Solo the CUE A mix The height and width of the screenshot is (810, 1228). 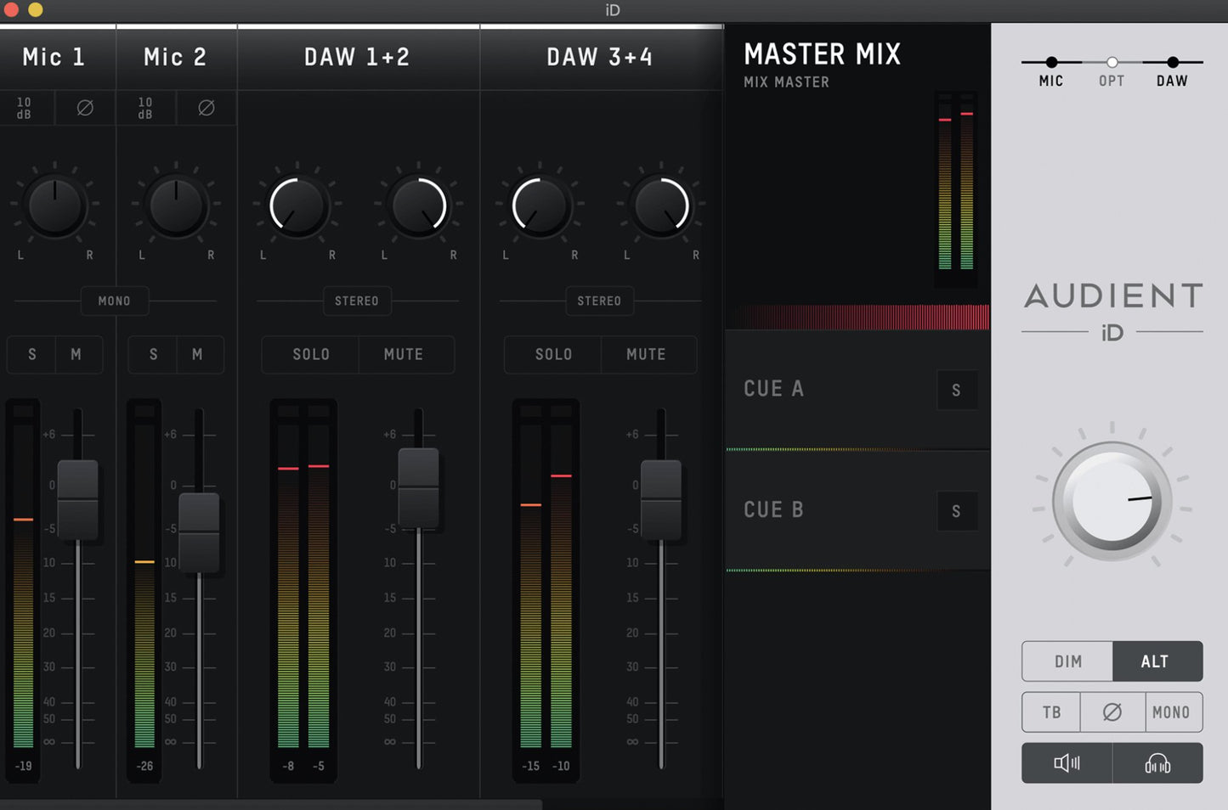[957, 390]
